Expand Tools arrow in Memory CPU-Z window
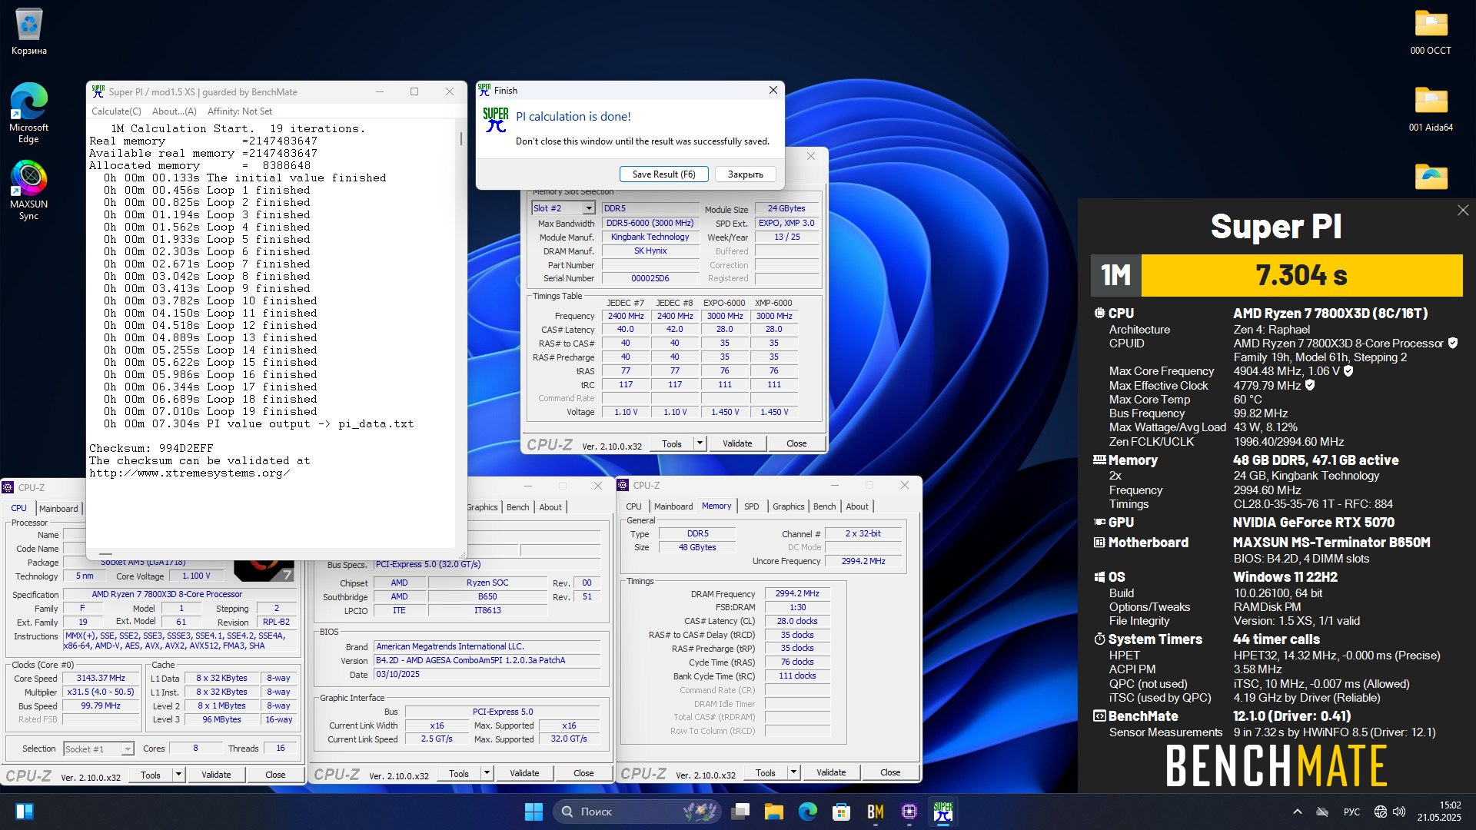Image resolution: width=1476 pixels, height=830 pixels. pos(793,772)
